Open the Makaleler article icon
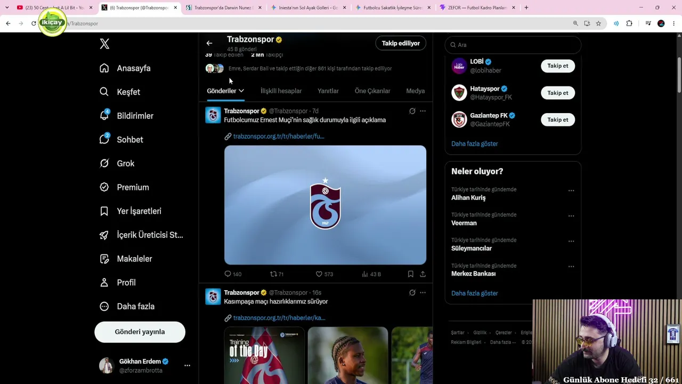The height and width of the screenshot is (384, 682). point(104,259)
